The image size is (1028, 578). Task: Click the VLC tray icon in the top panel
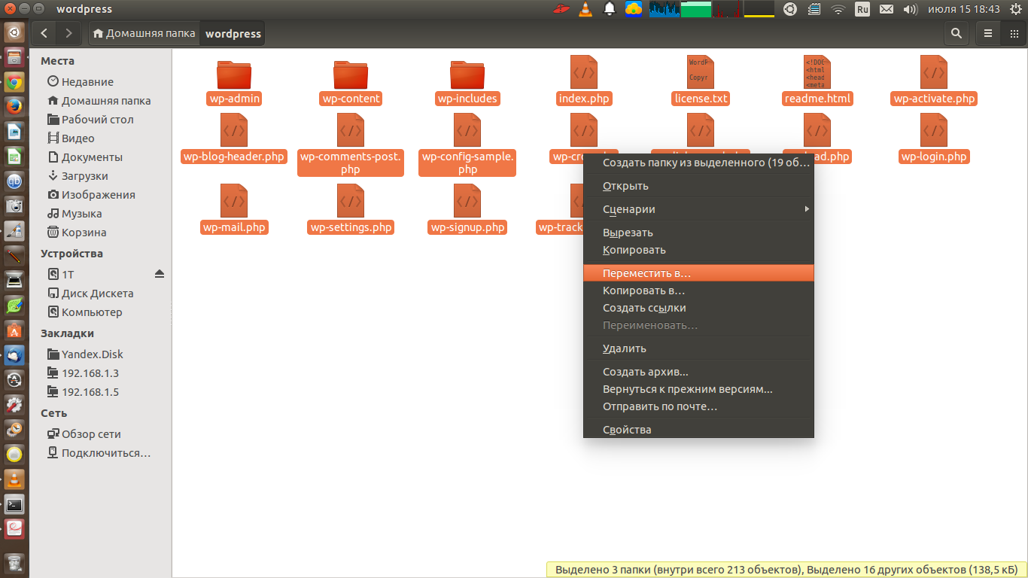[x=585, y=9]
